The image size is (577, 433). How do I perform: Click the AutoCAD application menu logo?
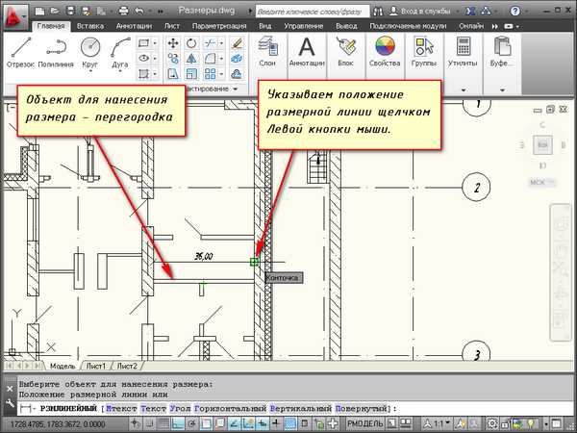[15, 16]
